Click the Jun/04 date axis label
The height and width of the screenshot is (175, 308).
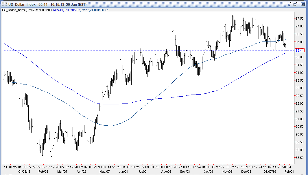point(123,172)
